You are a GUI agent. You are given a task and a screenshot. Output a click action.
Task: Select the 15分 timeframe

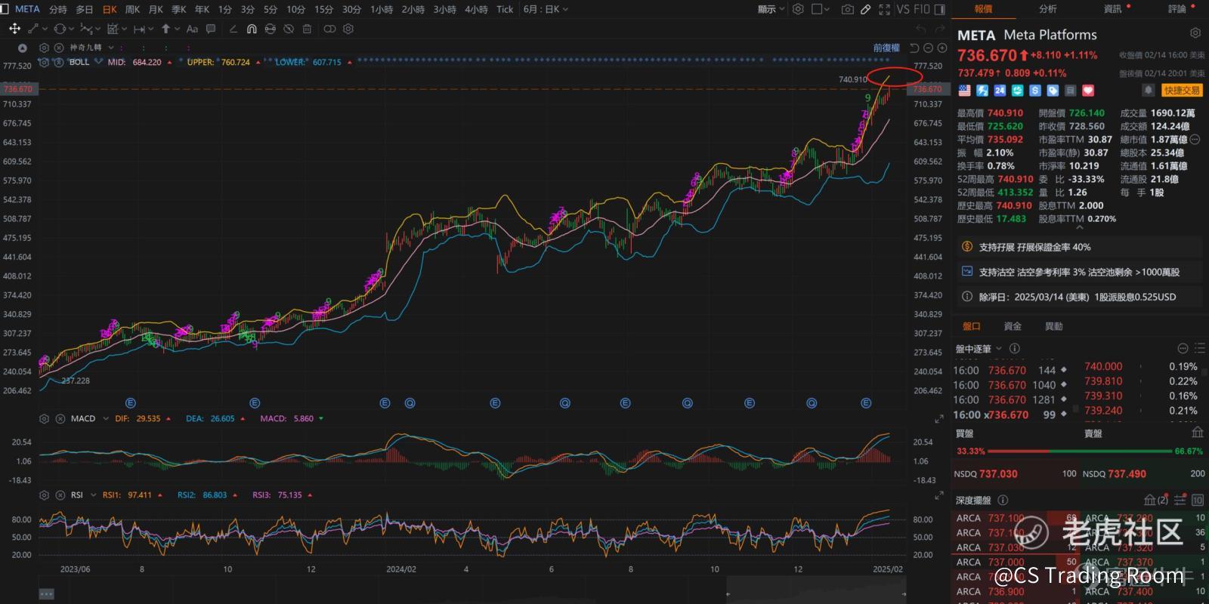(323, 9)
